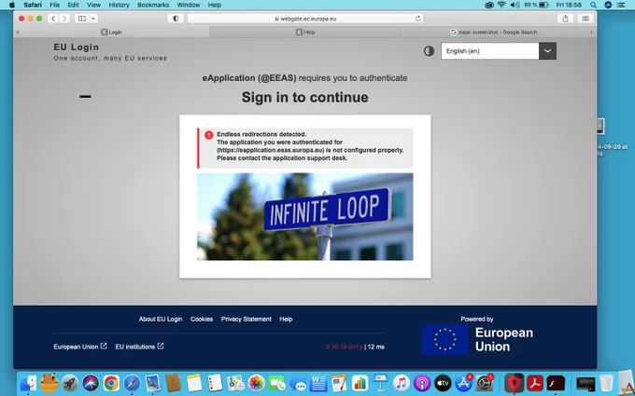This screenshot has height=396, width=635.
Task: Open the Bookmarks menu
Action: [x=153, y=5]
